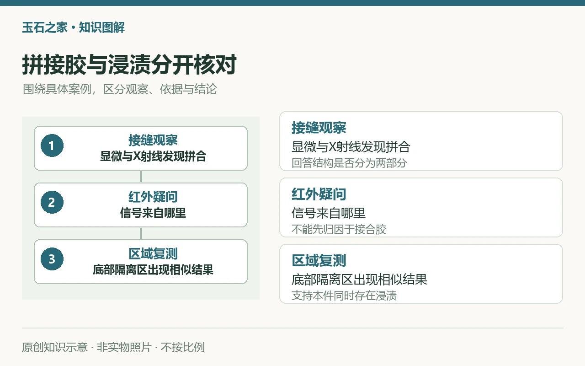This screenshot has height=366, width=585.
Task: Click "红外疑问" heading in the unnumbered detail card
Action: coord(319,194)
